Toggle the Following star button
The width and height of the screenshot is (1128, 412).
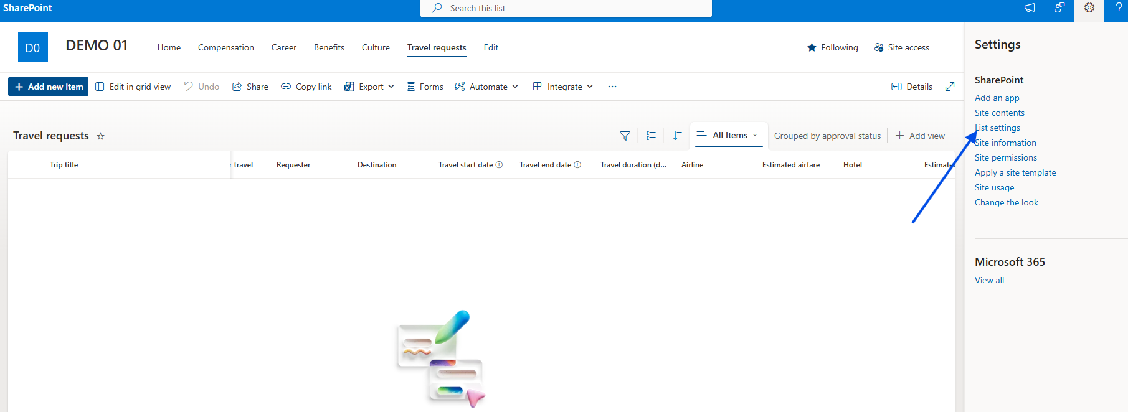point(832,47)
